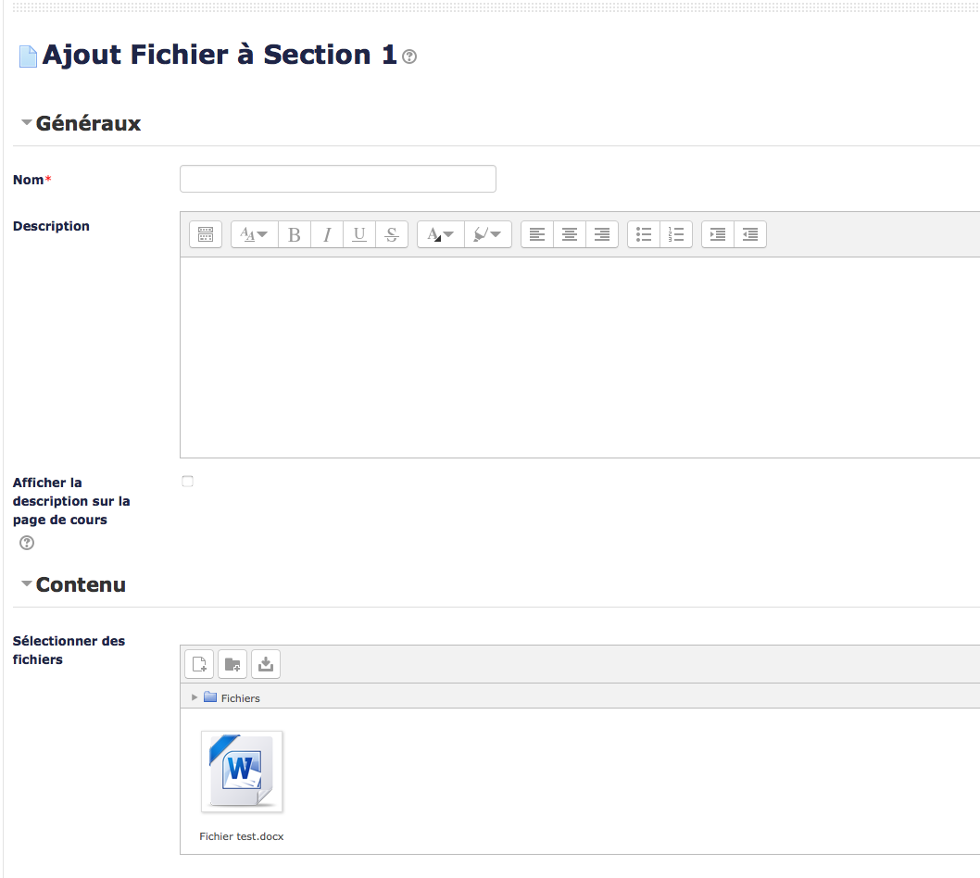Toggle the editor toolbar expand button
The width and height of the screenshot is (980, 878).
(x=206, y=234)
